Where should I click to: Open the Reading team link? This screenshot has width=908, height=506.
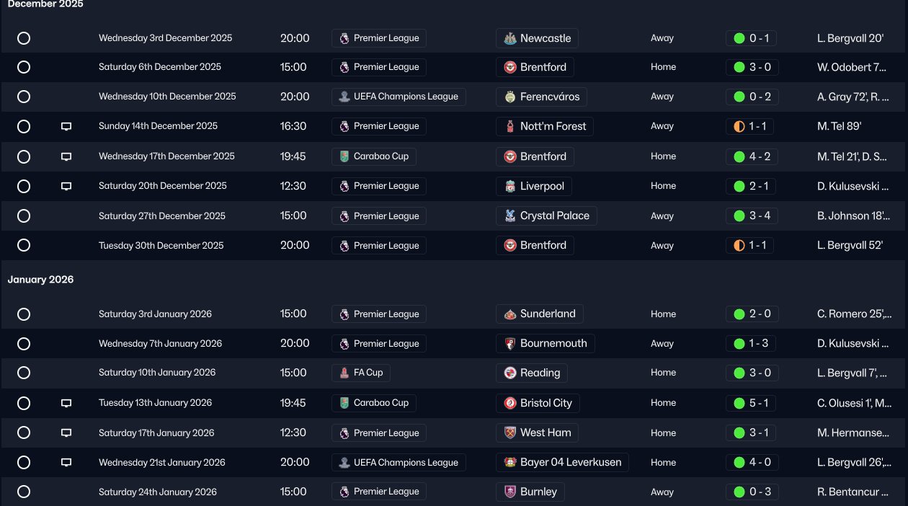540,373
